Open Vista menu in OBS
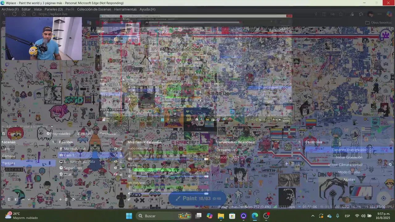 pyautogui.click(x=38, y=9)
